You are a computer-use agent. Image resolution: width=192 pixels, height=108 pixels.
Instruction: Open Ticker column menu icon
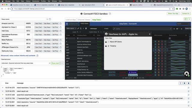point(74,35)
